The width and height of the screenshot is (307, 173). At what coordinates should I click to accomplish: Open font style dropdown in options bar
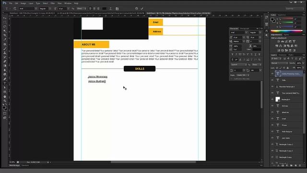[x=50, y=9]
